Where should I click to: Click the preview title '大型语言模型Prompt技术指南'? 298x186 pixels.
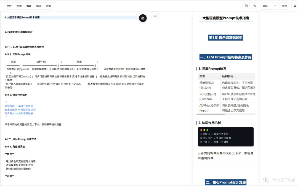point(226,18)
